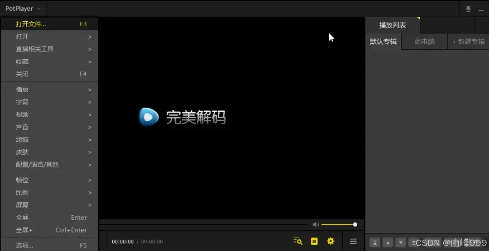Select the 默认专辑 album tab
Viewport: 489px width, 251px height.
pos(384,42)
